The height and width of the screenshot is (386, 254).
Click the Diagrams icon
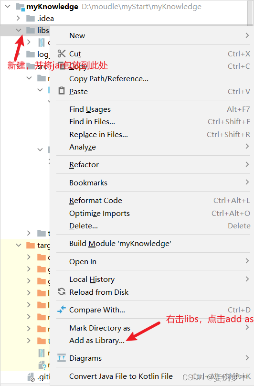[x=62, y=358]
